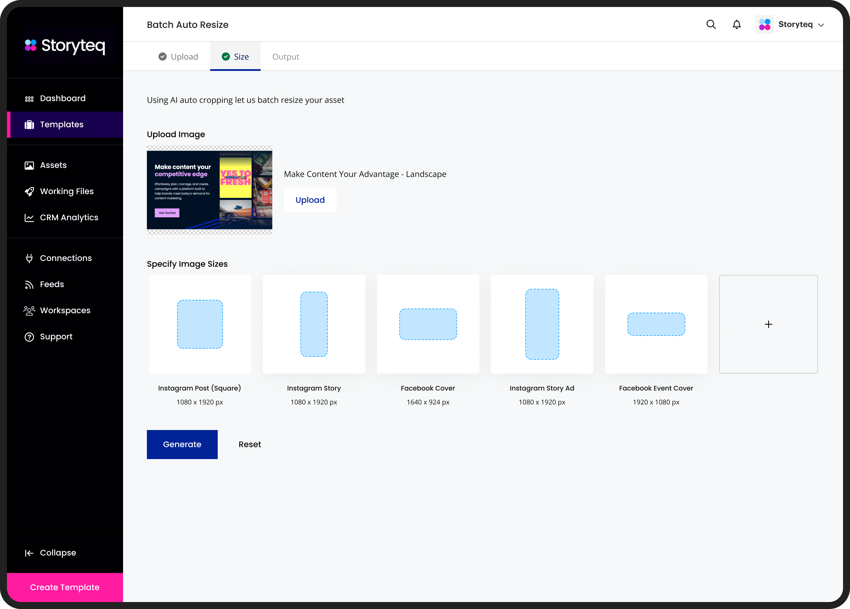Deselect the Instagram Story Ad size
850x609 pixels.
click(542, 324)
